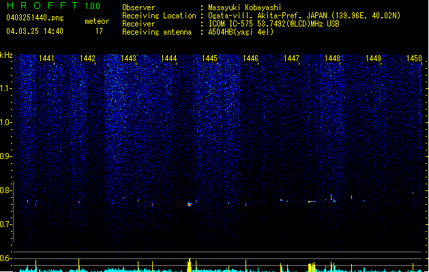The width and height of the screenshot is (429, 272).
Task: Click the 1441 time marker
Action: click(x=46, y=58)
